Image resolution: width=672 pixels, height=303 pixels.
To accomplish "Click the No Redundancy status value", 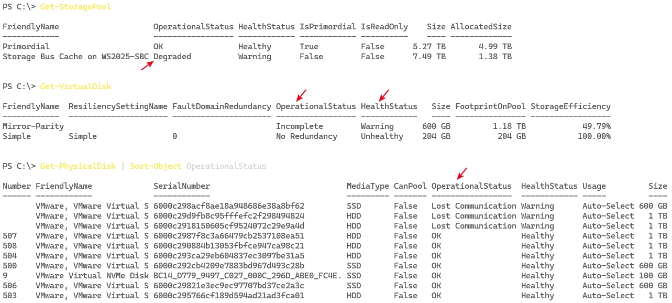I will [306, 136].
